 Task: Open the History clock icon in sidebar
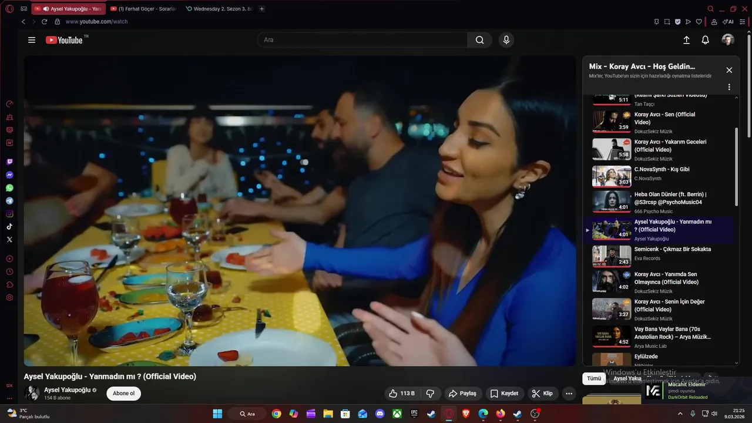click(x=9, y=271)
